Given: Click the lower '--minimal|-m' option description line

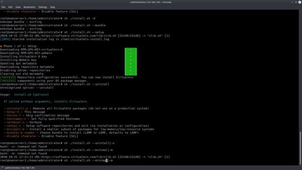Looking at the screenshot, I should tap(79, 129).
